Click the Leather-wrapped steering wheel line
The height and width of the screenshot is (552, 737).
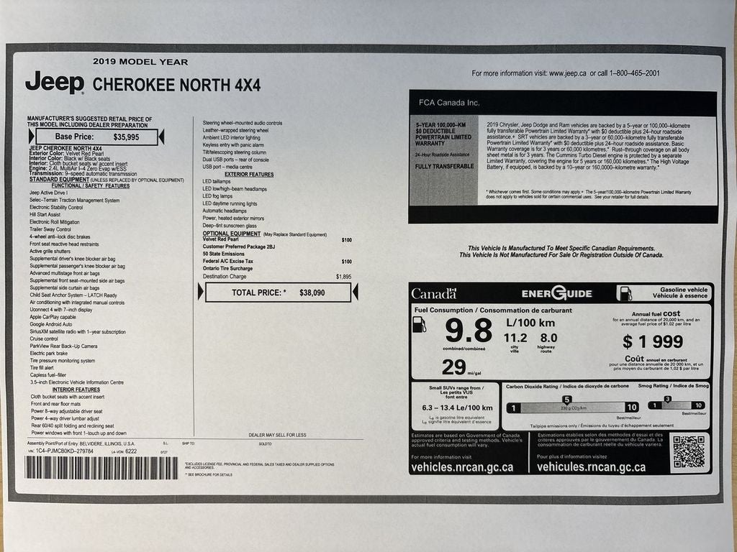click(235, 131)
